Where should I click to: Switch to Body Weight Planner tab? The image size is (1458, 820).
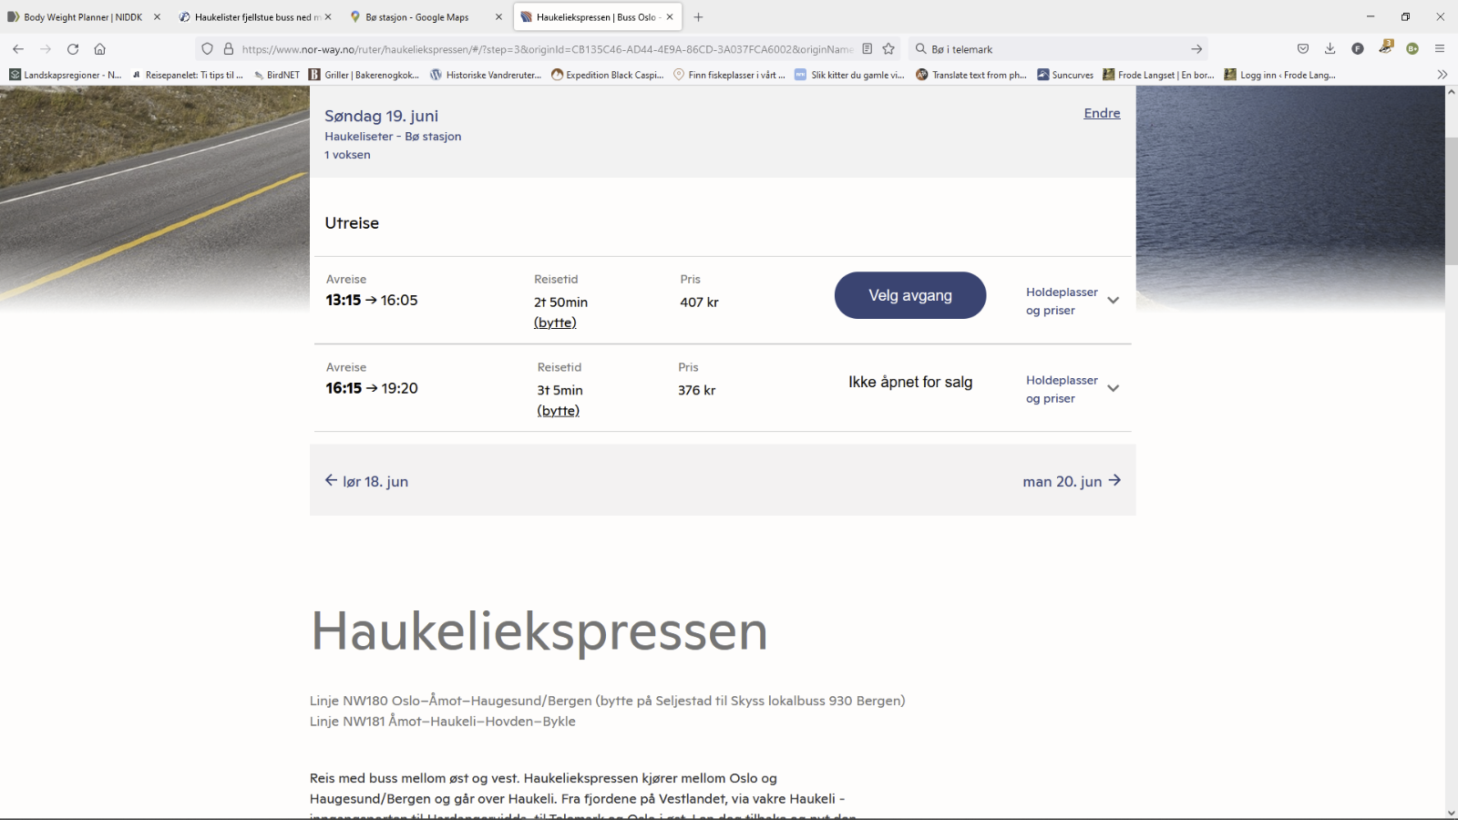tap(82, 17)
